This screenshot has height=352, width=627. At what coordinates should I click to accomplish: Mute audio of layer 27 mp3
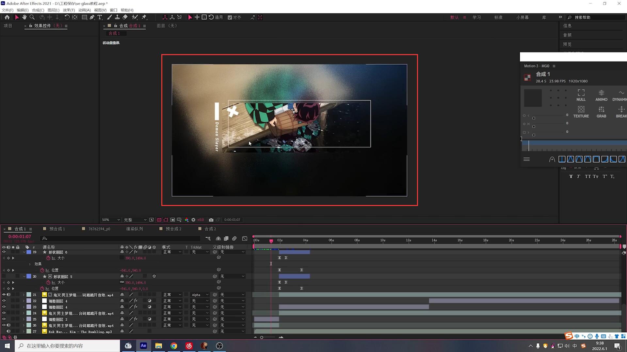[8, 331]
